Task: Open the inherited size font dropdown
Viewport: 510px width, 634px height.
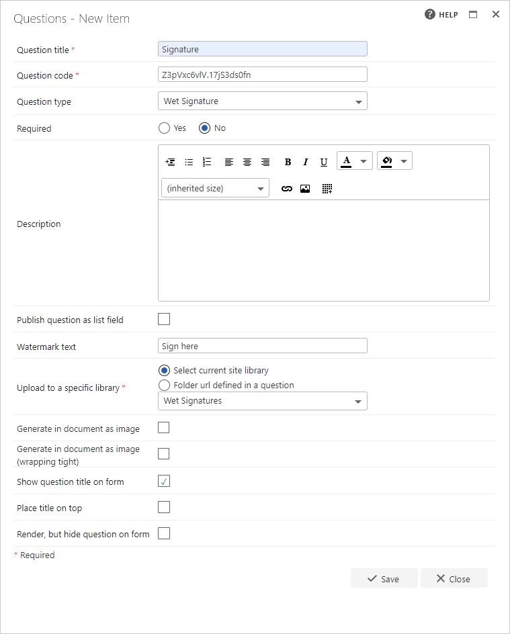Action: 215,188
